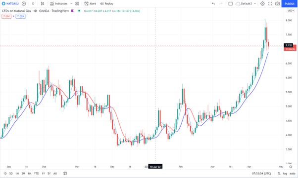
Task: Take a chart snapshot with the camera icon
Action: tap(278, 3)
